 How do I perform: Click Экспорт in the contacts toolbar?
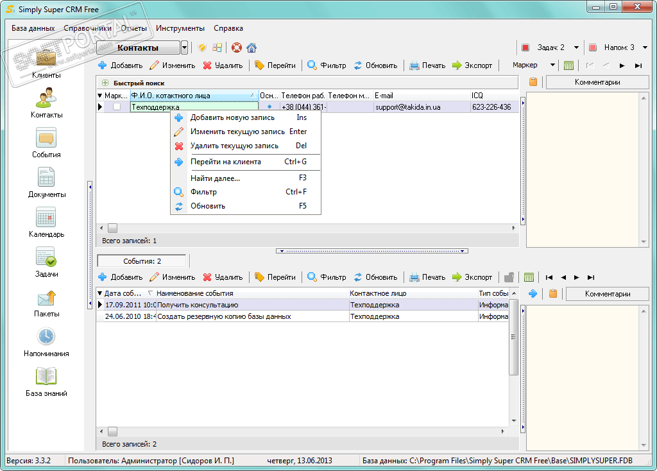tap(472, 65)
